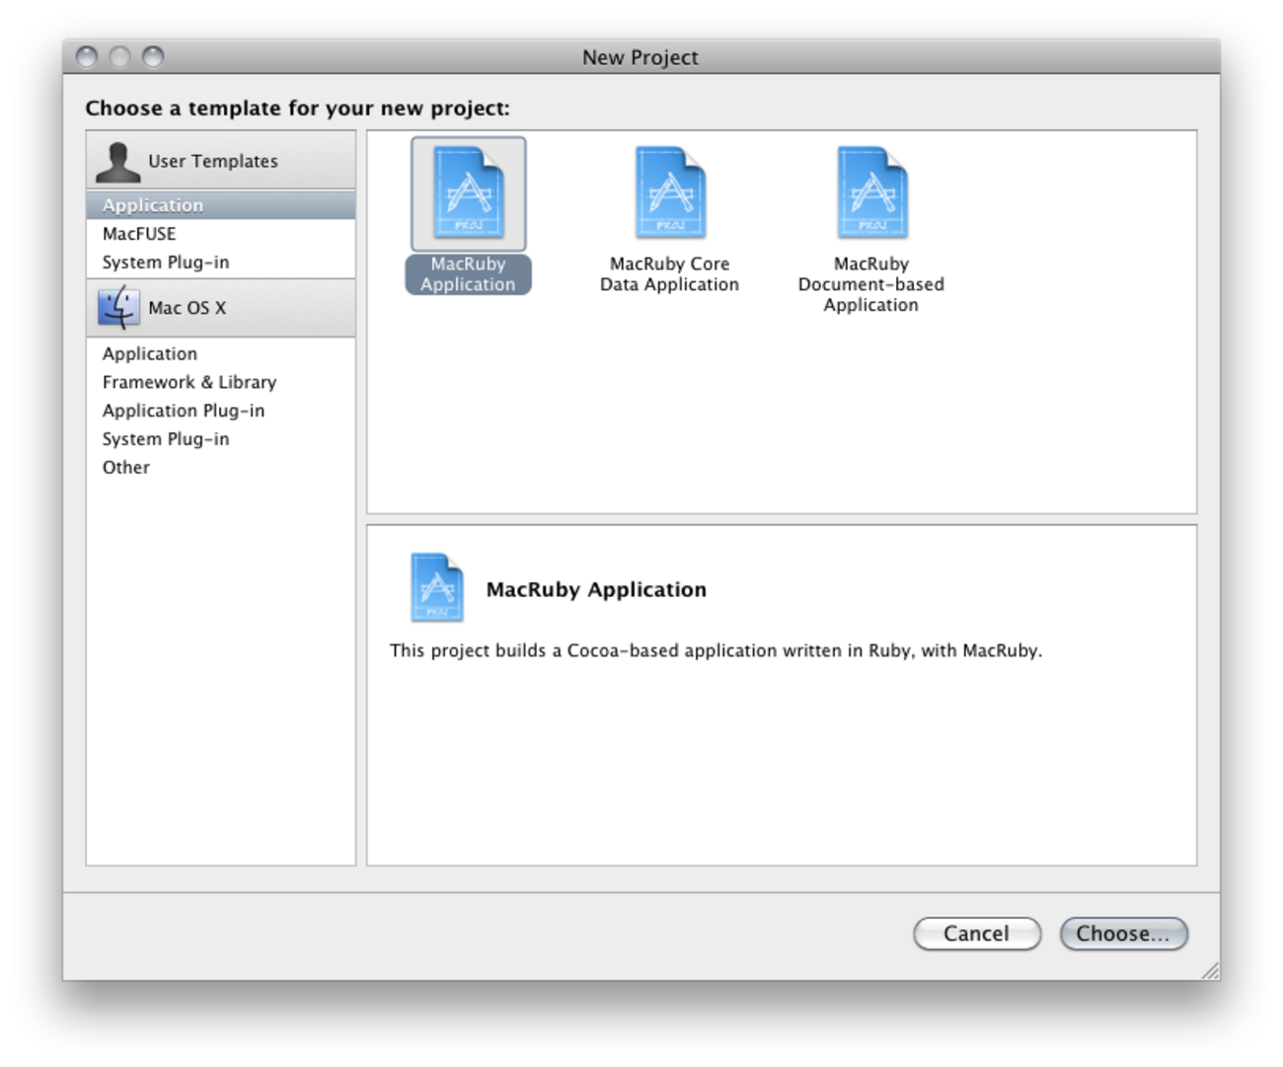Select the MacRuby Document-based Application icon
1283x1067 pixels.
[871, 193]
